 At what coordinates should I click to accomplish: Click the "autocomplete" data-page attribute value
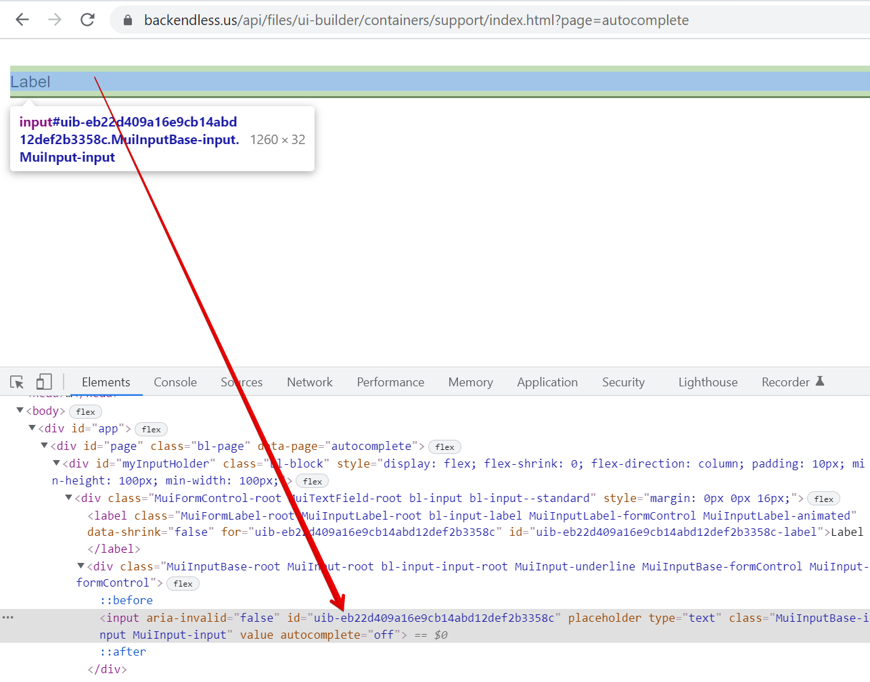point(371,446)
